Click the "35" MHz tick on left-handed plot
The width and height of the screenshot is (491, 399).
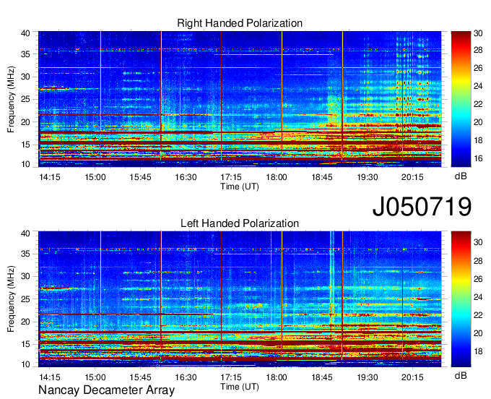(26, 254)
